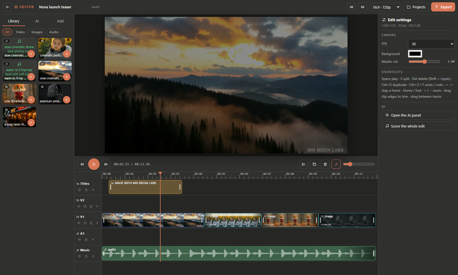
Task: Click undo rewind icon near resolution
Action: tap(351, 7)
